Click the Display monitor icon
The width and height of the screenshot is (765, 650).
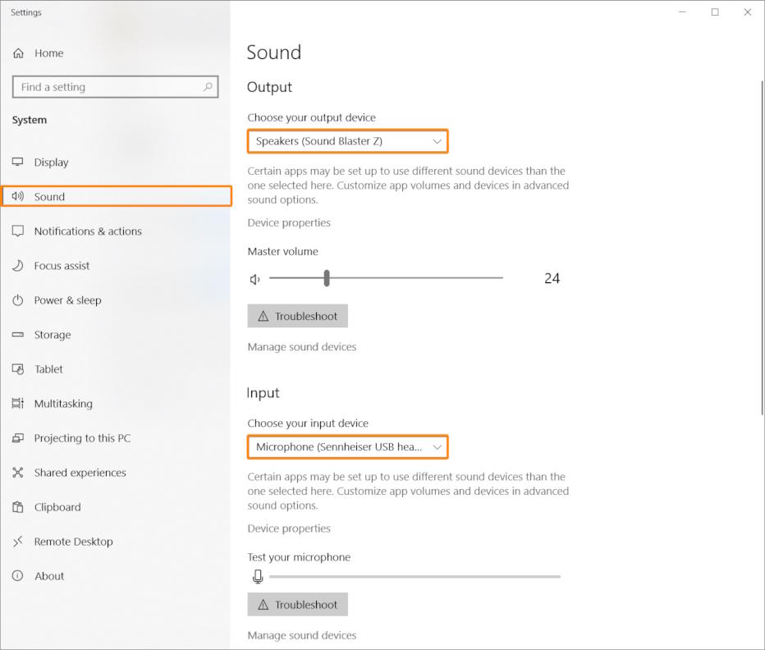[18, 162]
